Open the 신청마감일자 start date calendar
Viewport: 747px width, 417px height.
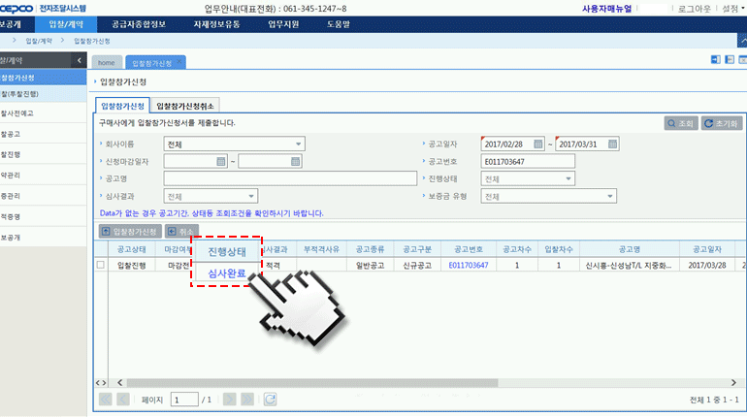(220, 161)
